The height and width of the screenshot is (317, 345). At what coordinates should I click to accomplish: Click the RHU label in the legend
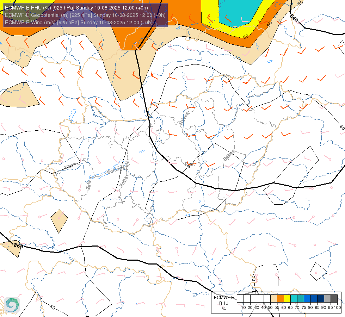tap(224, 303)
